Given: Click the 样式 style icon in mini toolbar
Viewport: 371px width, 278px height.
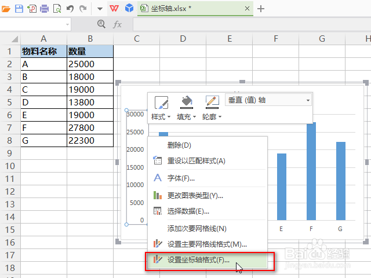Looking at the screenshot, I should [x=161, y=103].
